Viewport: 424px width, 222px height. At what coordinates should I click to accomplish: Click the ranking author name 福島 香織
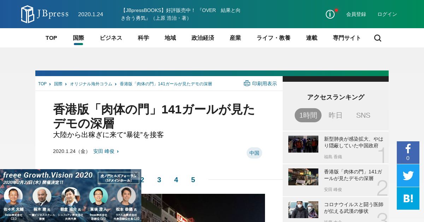tap(333, 157)
